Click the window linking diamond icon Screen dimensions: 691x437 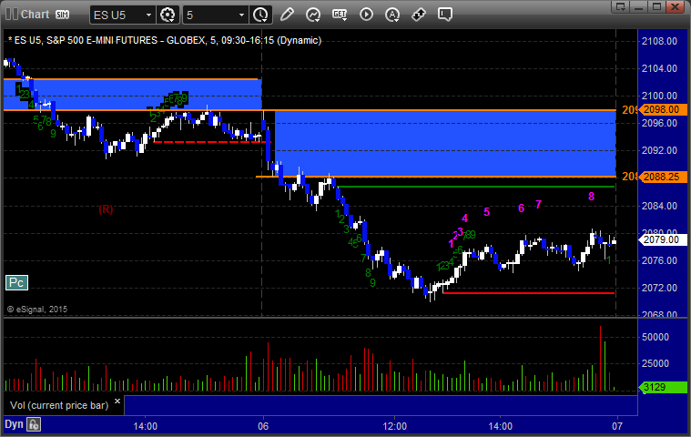pyautogui.click(x=418, y=15)
